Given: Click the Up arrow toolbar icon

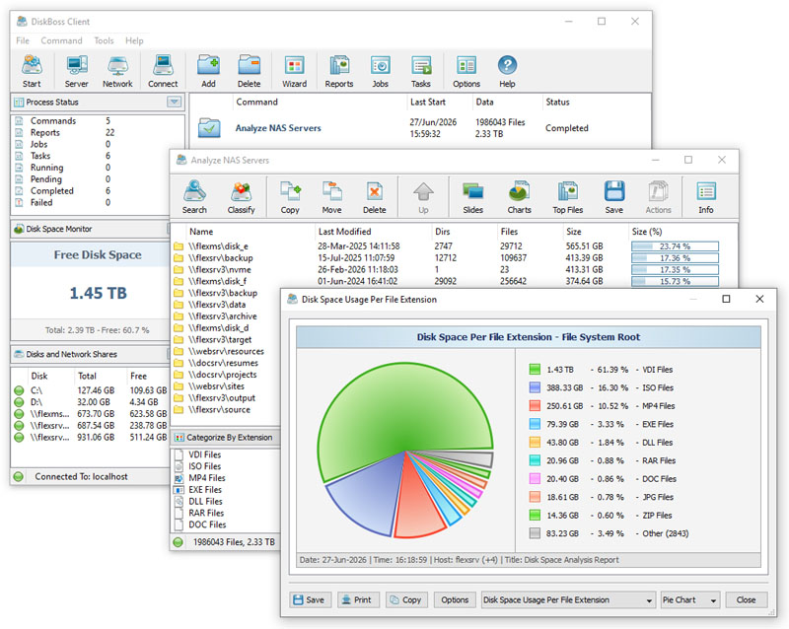Looking at the screenshot, I should (x=423, y=197).
